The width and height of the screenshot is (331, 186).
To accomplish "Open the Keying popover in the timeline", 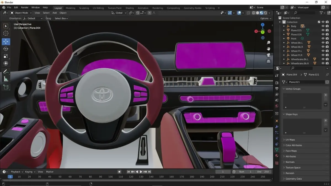I will [30, 172].
